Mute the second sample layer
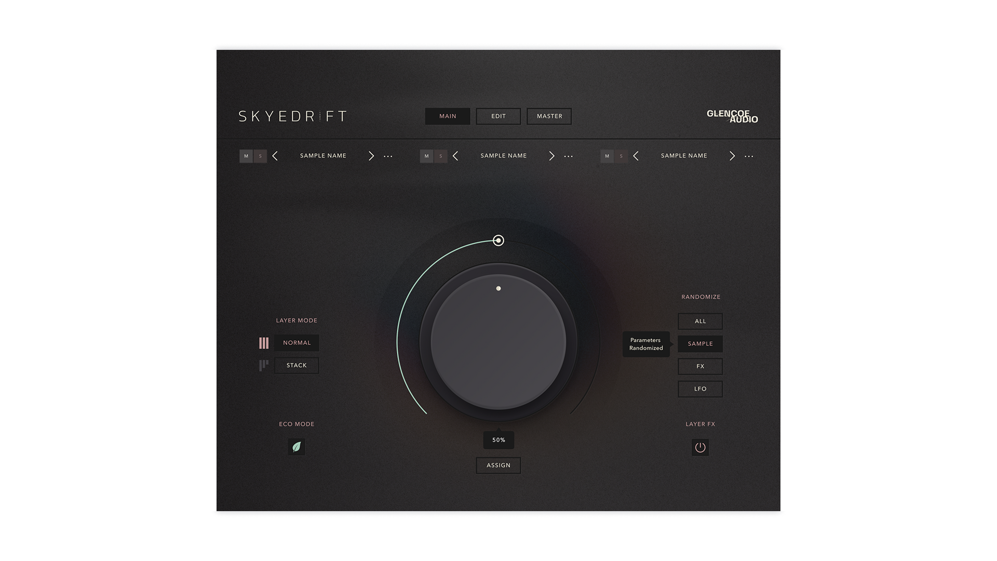This screenshot has height=561, width=997. 427,156
